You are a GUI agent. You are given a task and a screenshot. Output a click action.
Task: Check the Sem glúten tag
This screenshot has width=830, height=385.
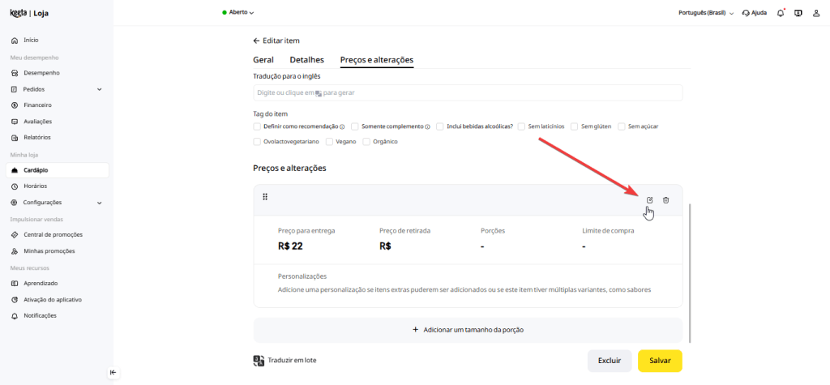[574, 126]
